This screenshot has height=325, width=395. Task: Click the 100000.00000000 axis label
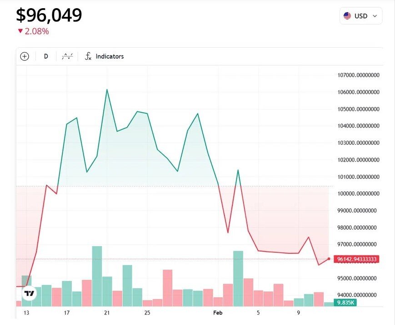click(358, 193)
